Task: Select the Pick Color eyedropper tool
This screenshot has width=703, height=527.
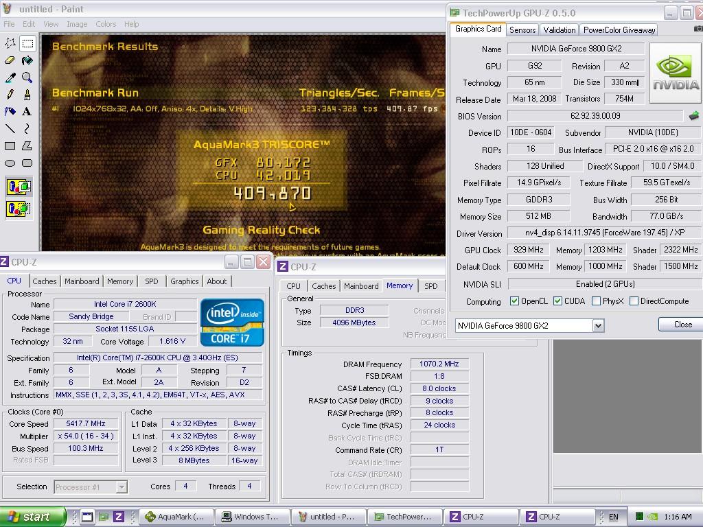Action: (x=10, y=77)
